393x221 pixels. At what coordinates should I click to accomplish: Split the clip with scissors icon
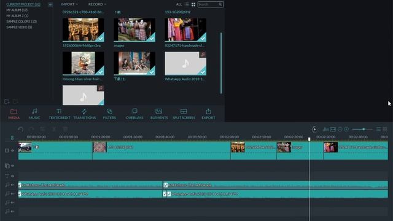click(53, 130)
